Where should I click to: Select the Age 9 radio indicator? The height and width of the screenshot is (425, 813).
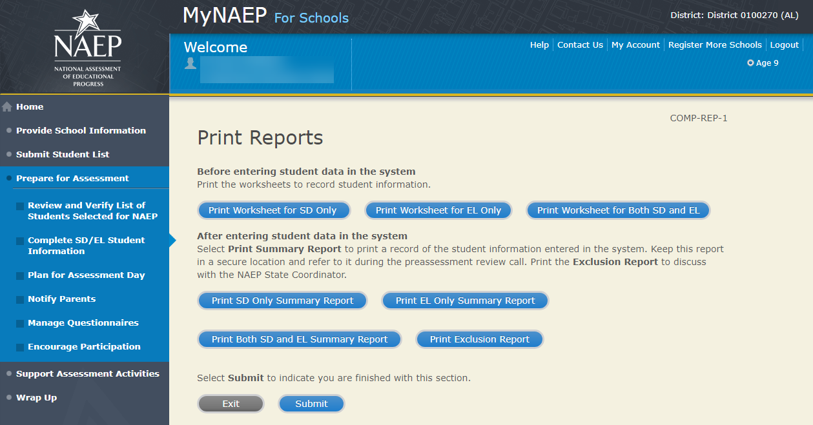click(750, 63)
